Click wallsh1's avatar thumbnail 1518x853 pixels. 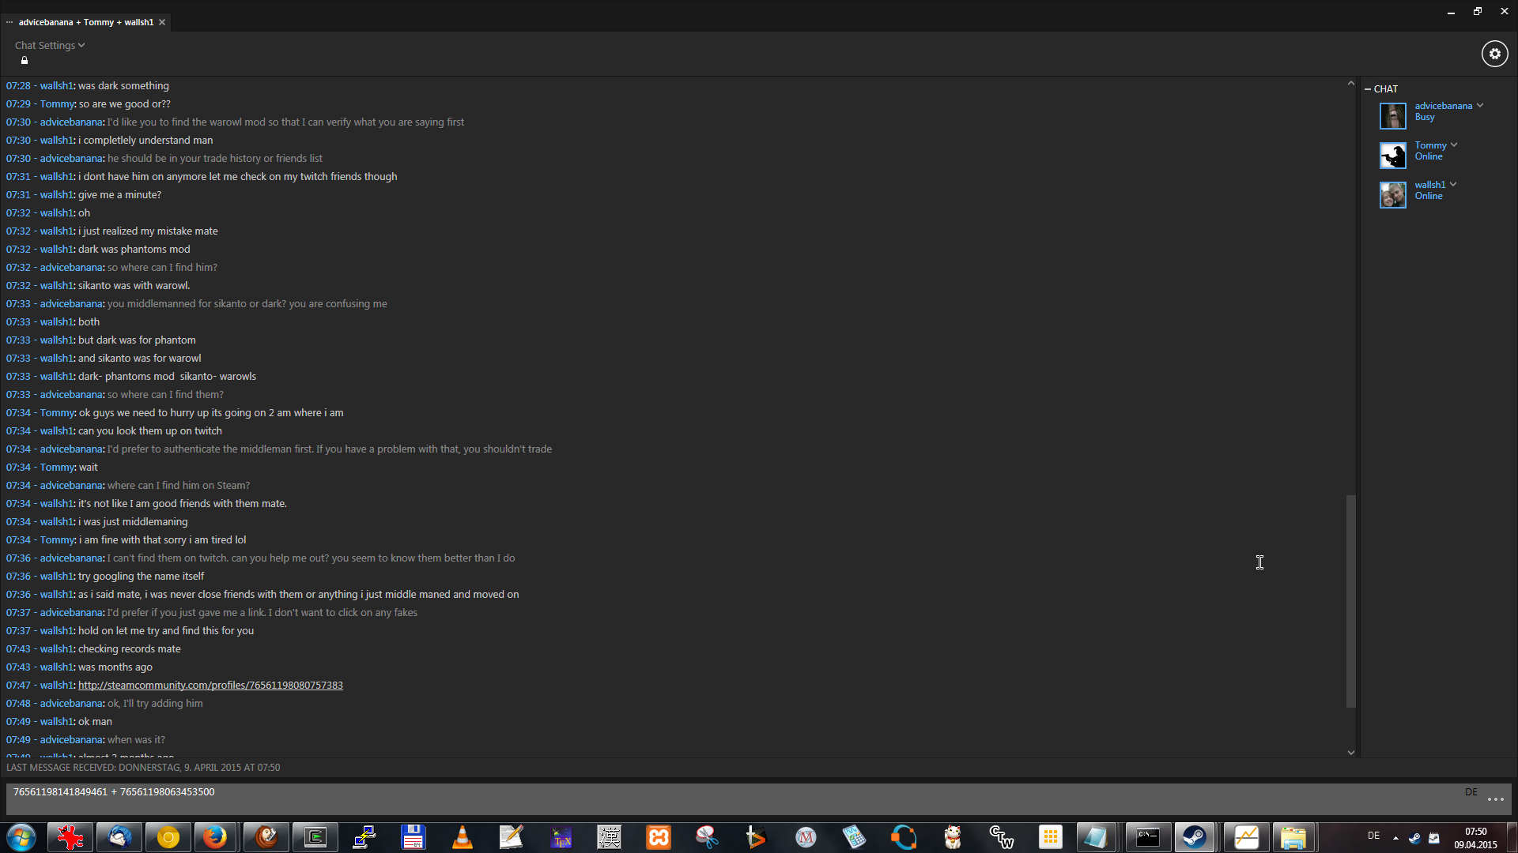point(1392,195)
